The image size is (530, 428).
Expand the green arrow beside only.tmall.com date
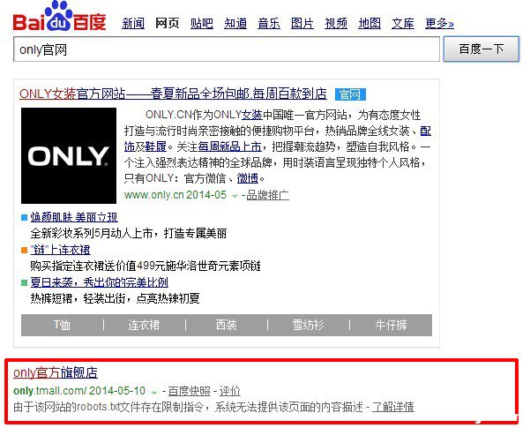154,391
